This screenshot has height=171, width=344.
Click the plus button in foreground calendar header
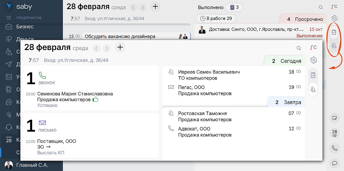[120, 47]
